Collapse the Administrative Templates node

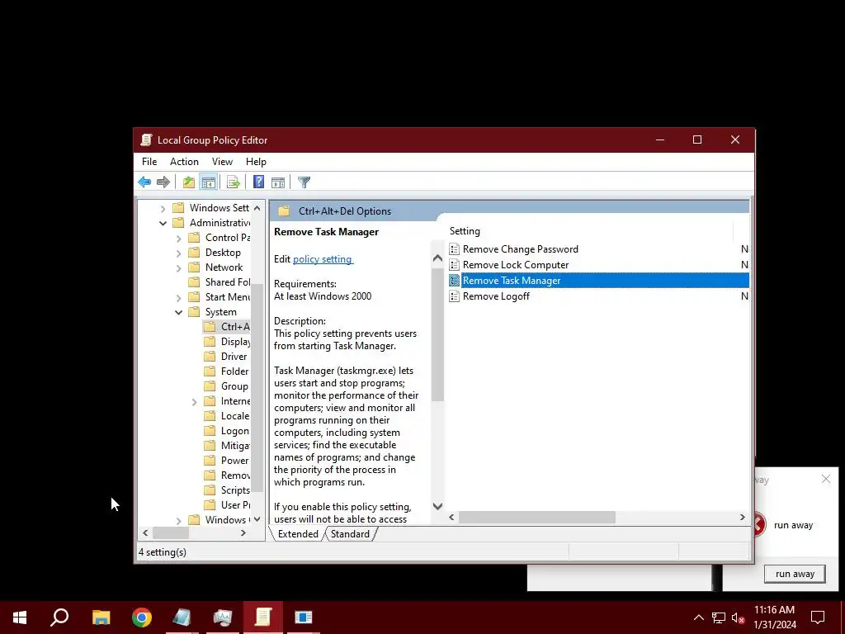[163, 223]
